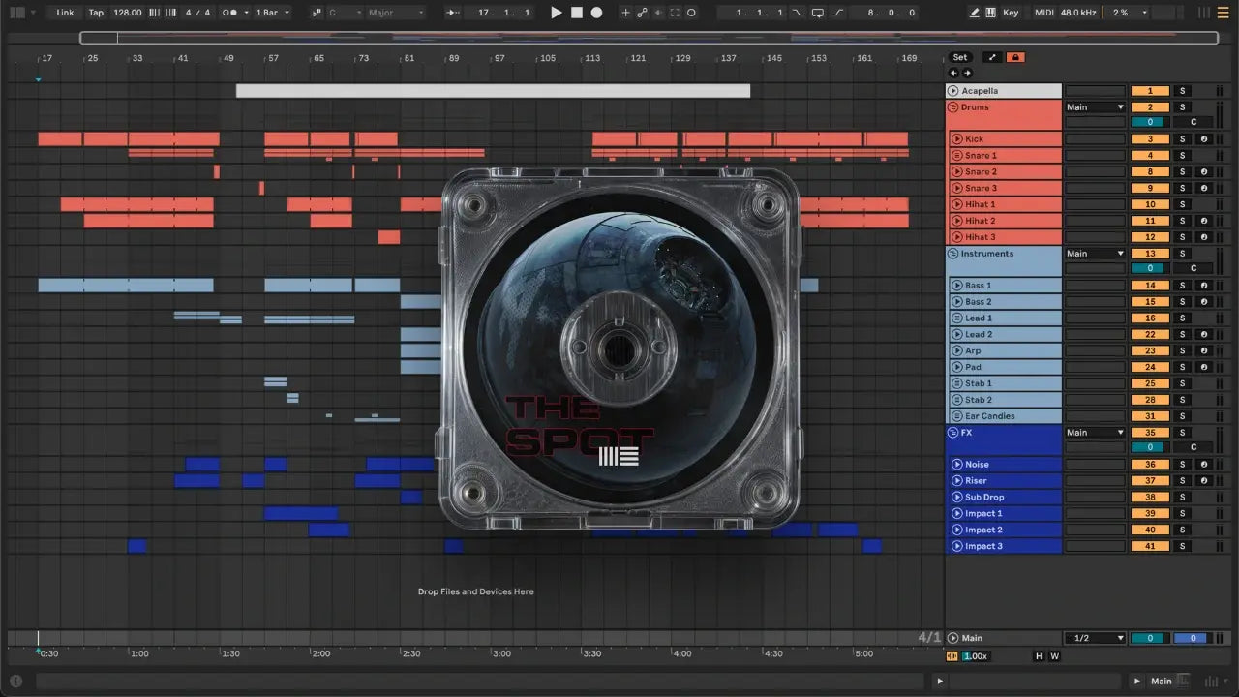The image size is (1239, 697).
Task: Arm the Snare 2 track for recording
Action: pos(1204,172)
